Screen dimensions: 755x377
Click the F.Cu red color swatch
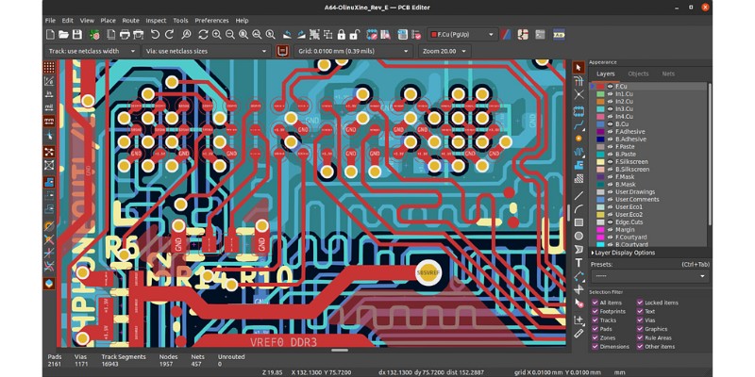600,87
